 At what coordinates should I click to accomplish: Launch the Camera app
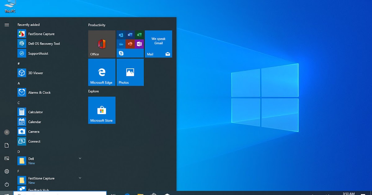coord(50,132)
